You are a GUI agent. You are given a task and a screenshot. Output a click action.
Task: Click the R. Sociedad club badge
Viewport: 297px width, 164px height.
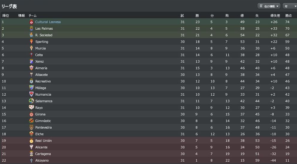pyautogui.click(x=31, y=35)
